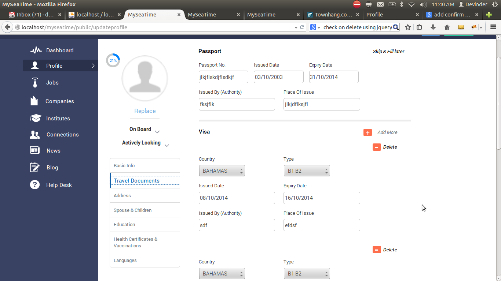Click the Firefox back arrow button
Viewport: 501px width, 281px height.
(x=7, y=27)
